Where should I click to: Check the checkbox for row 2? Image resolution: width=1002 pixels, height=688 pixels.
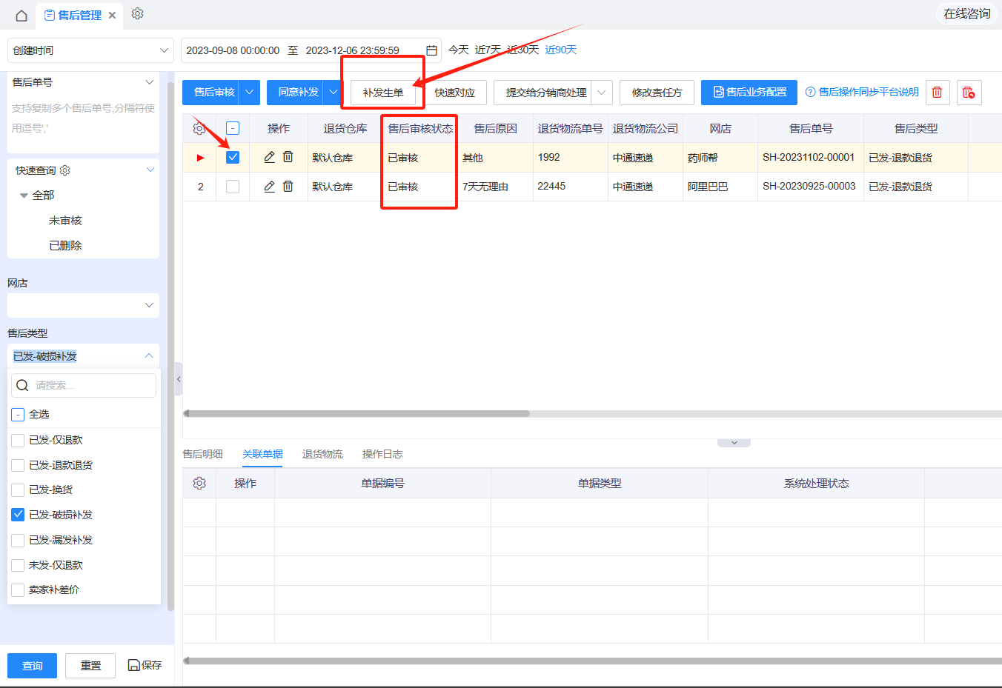tap(233, 187)
